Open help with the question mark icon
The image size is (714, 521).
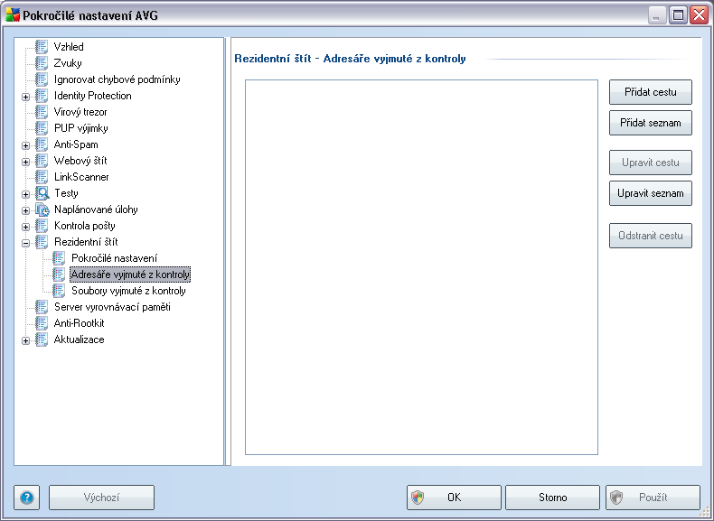pyautogui.click(x=27, y=498)
